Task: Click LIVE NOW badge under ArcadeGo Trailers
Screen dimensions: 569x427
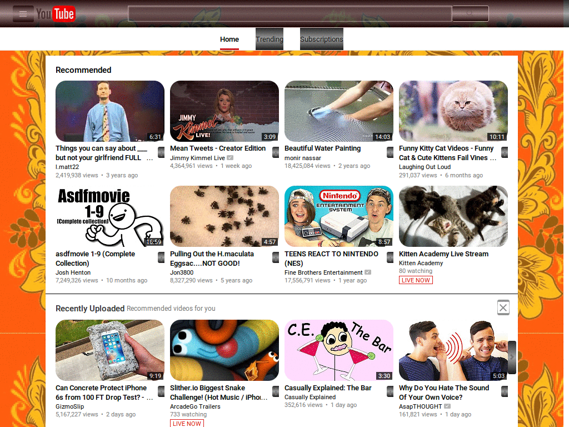Action: pos(187,423)
